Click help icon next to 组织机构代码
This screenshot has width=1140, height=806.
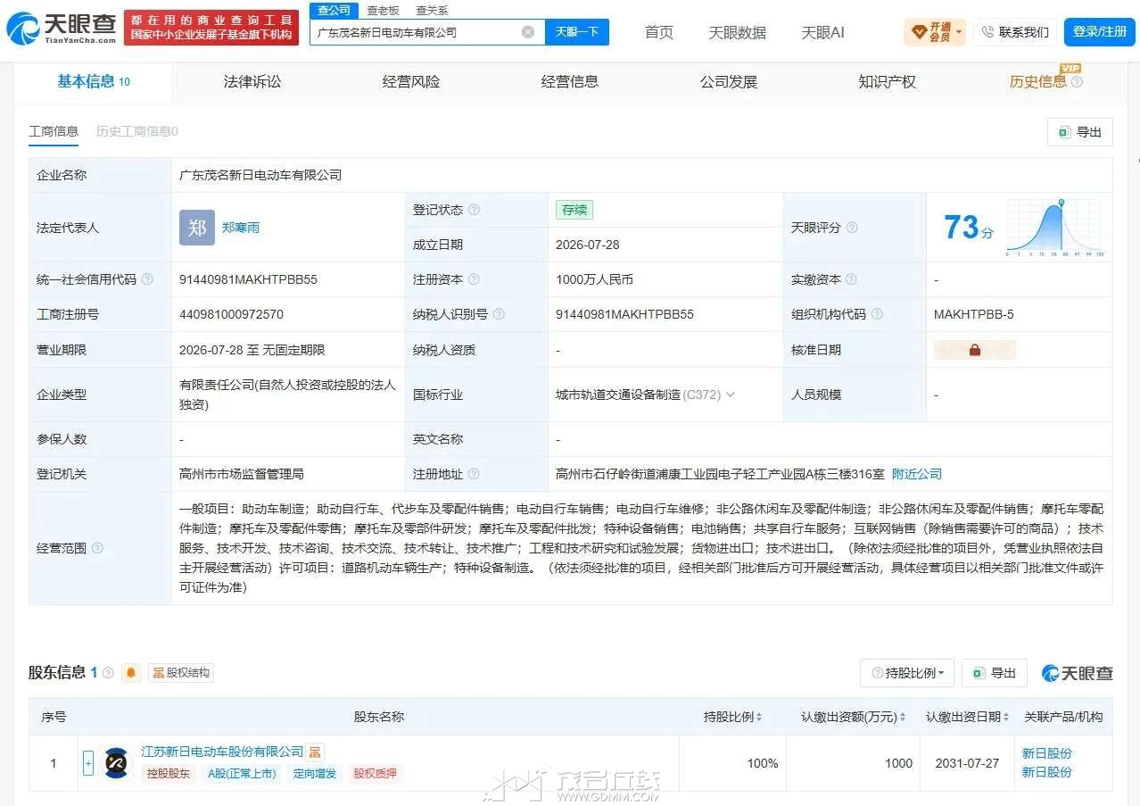pyautogui.click(x=877, y=314)
